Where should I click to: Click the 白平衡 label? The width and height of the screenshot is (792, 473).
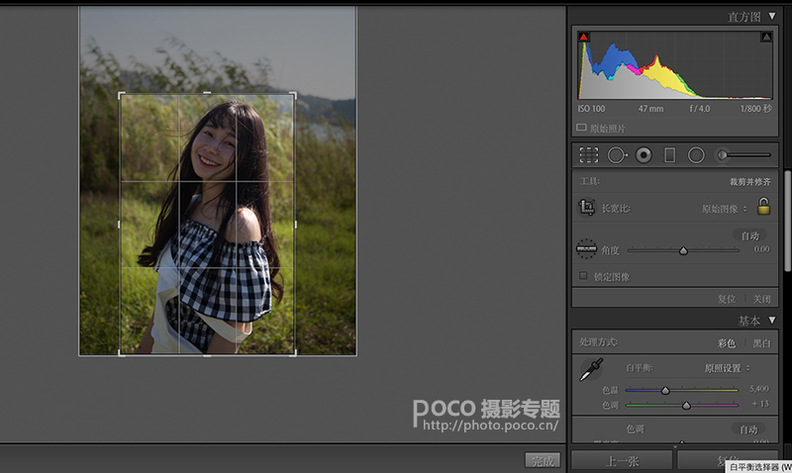640,367
